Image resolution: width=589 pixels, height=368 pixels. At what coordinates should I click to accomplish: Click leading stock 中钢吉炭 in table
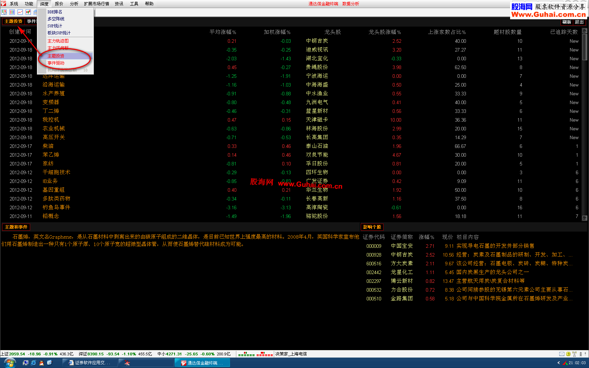click(317, 41)
